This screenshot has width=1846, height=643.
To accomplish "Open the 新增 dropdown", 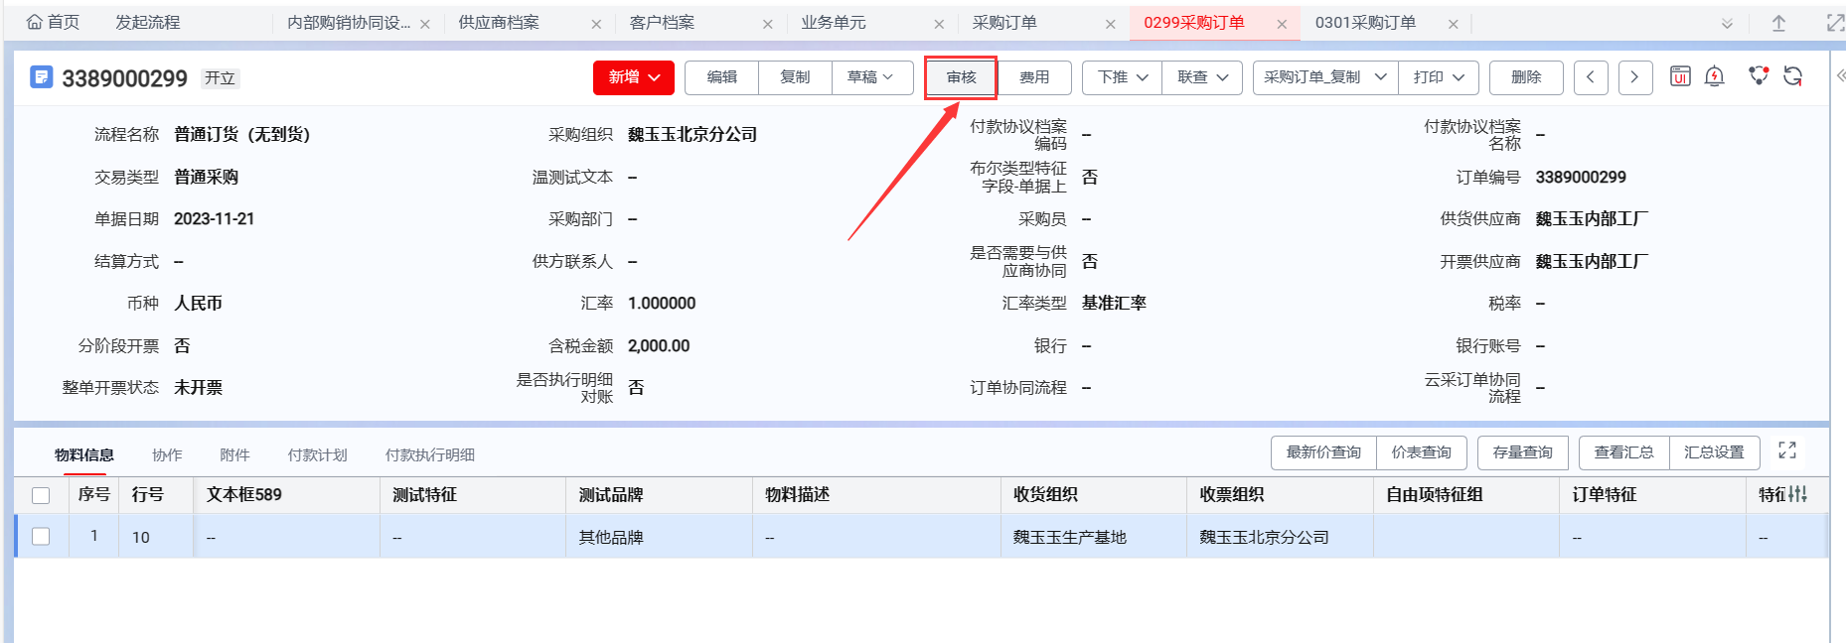I will click(x=634, y=77).
